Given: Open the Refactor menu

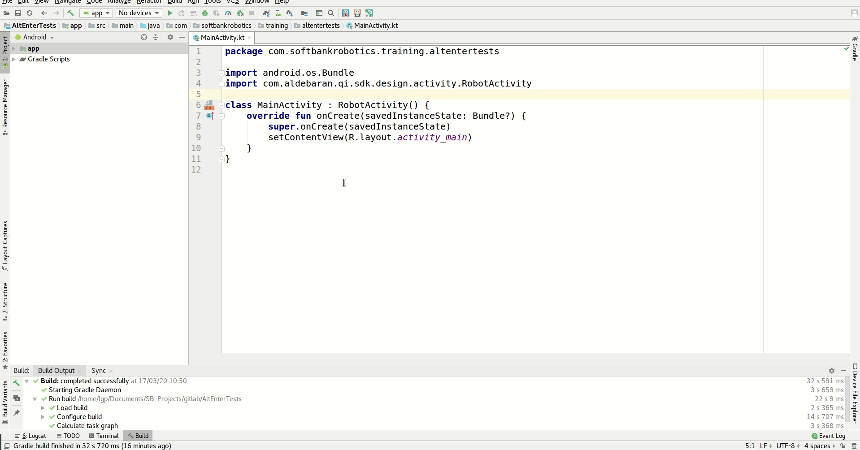Looking at the screenshot, I should point(148,1).
